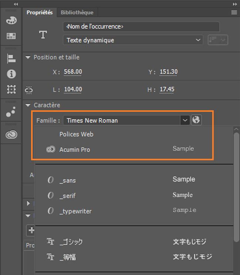The image size is (240, 275).
Task: Click the L width value 104.00
Action: click(x=73, y=89)
